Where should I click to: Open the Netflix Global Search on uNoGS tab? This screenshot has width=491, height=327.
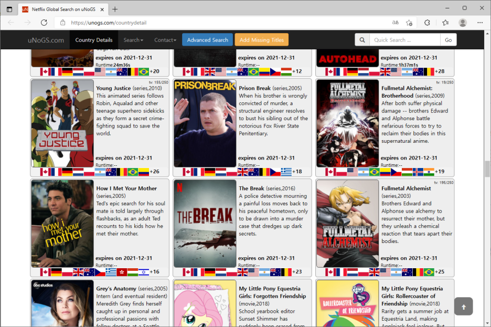[63, 9]
